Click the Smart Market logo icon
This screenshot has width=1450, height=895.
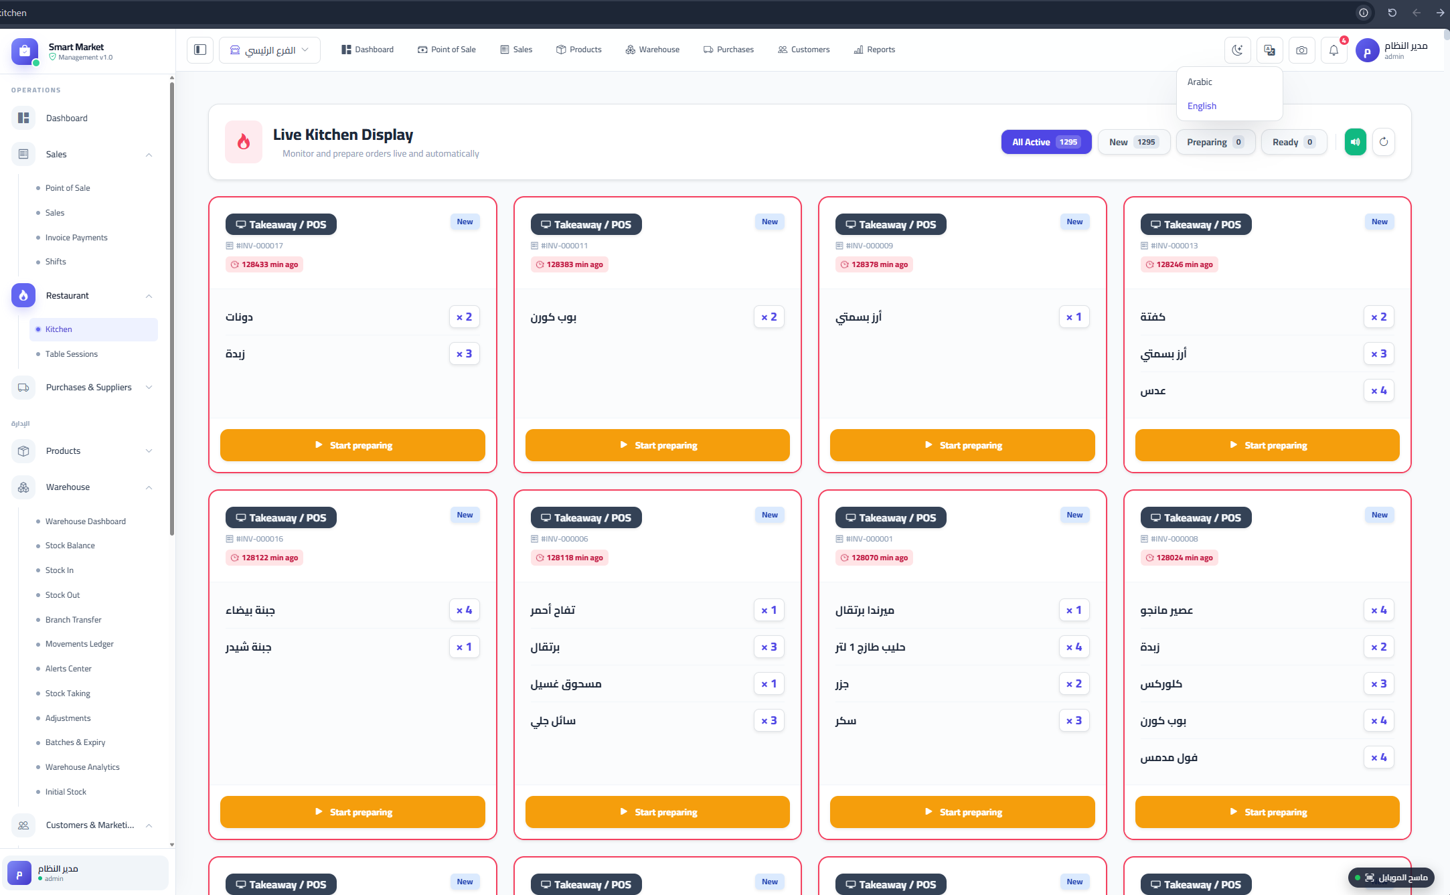(x=25, y=51)
